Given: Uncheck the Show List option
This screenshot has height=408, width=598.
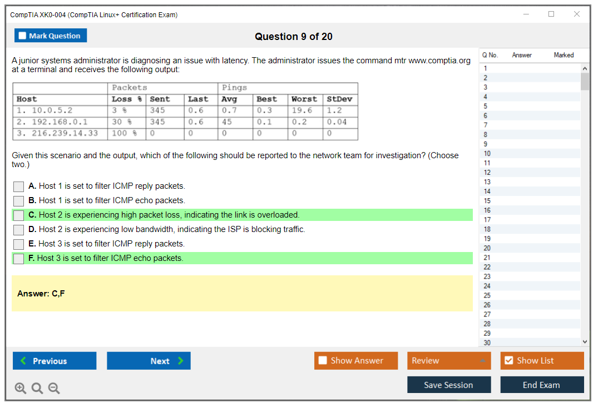Looking at the screenshot, I should pos(508,361).
